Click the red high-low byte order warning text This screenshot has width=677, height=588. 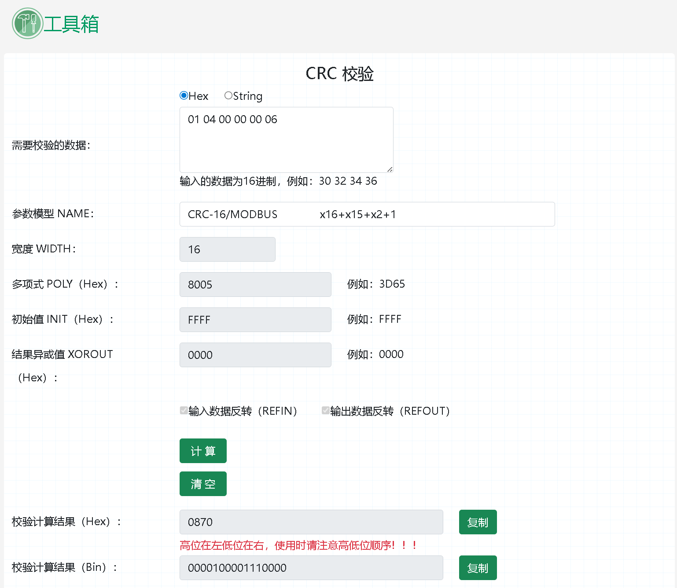tap(298, 545)
